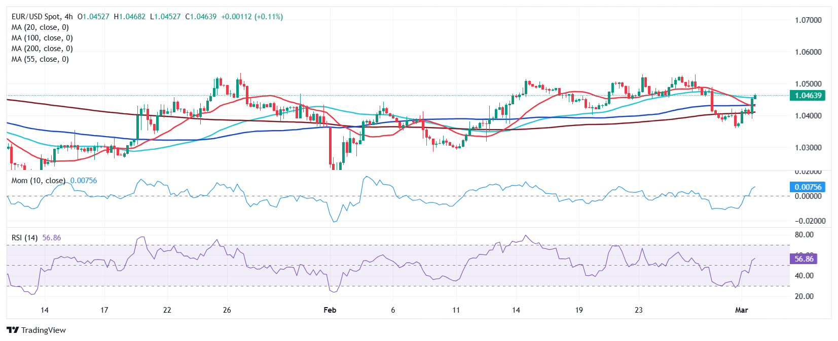Click the blue 0.00756 momentum value tag
The width and height of the screenshot is (838, 341).
coord(808,187)
